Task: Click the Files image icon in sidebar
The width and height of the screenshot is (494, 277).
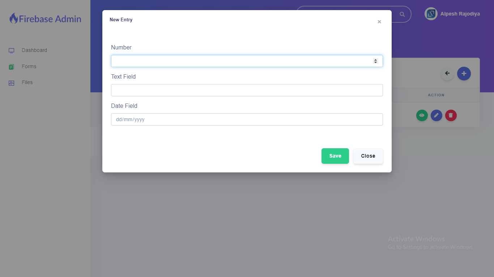Action: pos(11,83)
